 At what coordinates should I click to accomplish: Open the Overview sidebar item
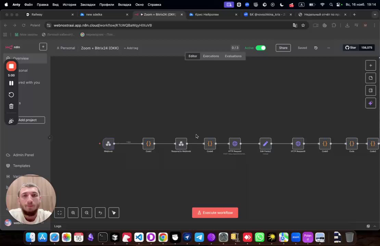point(25,58)
